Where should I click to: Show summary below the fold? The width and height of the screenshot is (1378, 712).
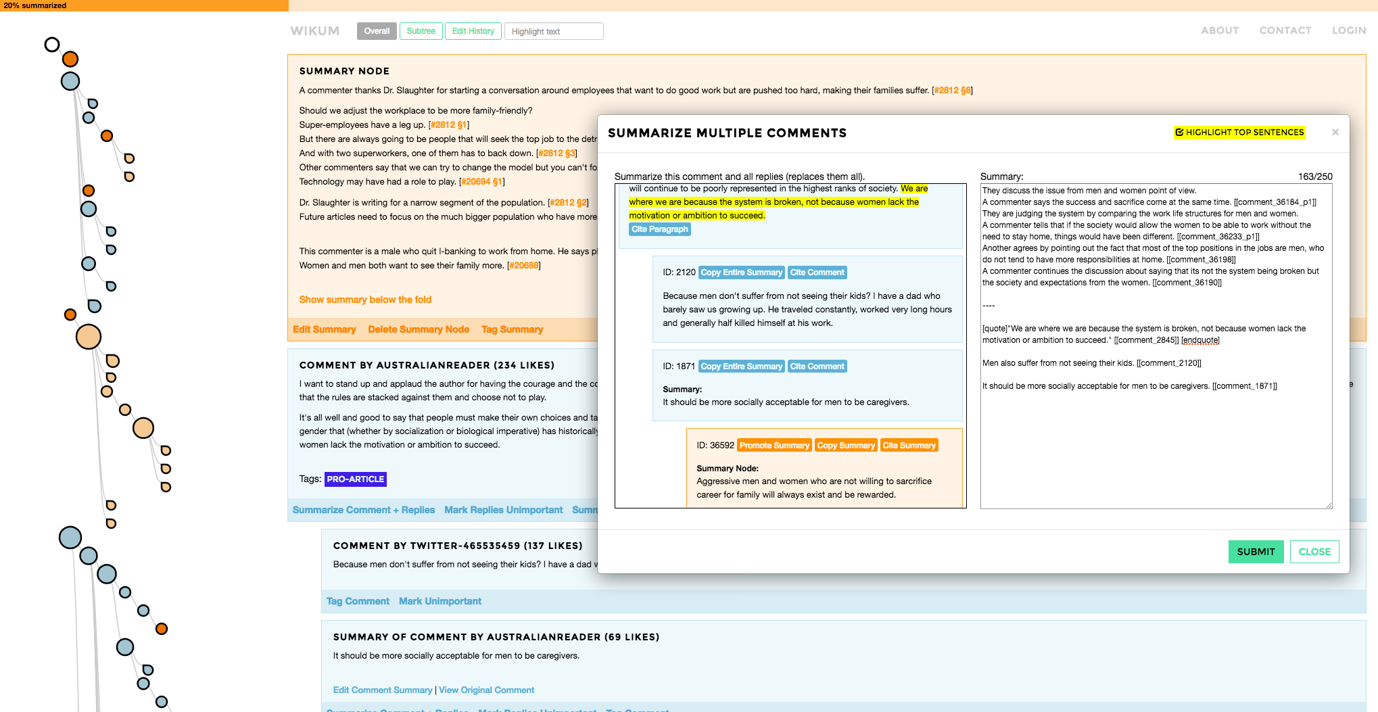(365, 300)
